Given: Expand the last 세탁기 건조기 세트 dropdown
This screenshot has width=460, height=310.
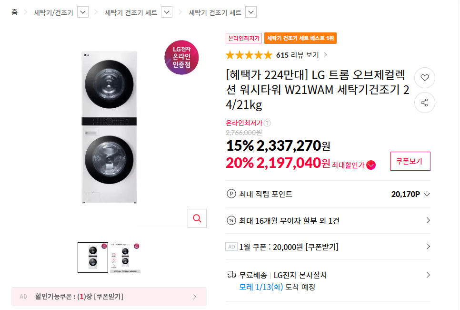Looking at the screenshot, I should click(x=250, y=12).
